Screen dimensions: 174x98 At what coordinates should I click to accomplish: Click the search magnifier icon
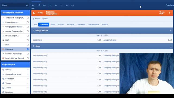[27, 5]
